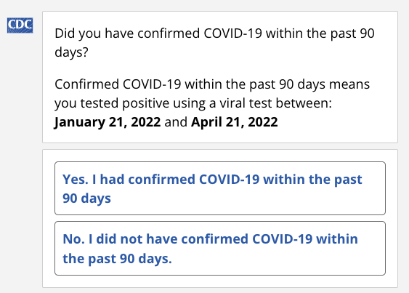Click the word "and" between the dates
Image resolution: width=409 pixels, height=293 pixels.
pyautogui.click(x=176, y=122)
